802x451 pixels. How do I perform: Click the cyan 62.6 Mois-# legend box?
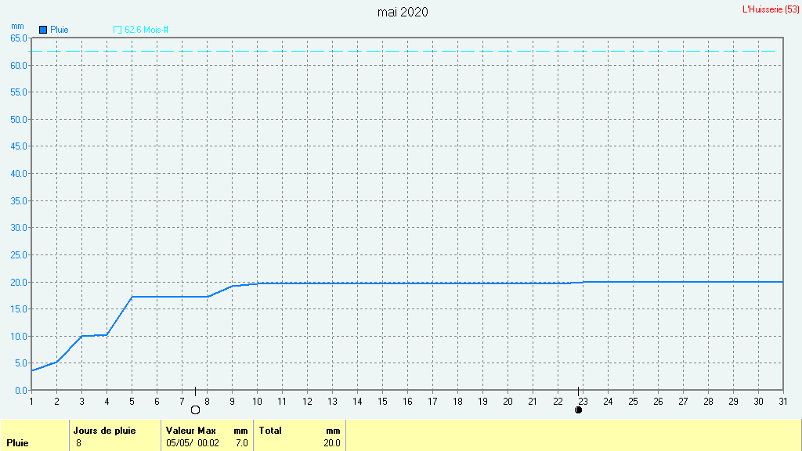click(117, 30)
